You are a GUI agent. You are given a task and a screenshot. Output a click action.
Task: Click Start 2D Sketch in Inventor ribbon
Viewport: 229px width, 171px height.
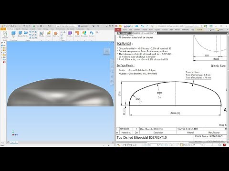point(5,35)
